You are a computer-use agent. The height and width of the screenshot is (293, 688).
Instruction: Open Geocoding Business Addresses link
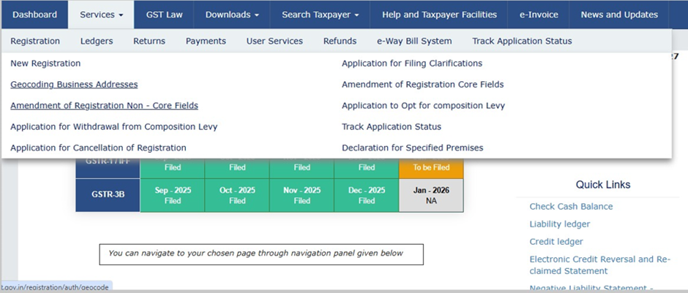(74, 85)
